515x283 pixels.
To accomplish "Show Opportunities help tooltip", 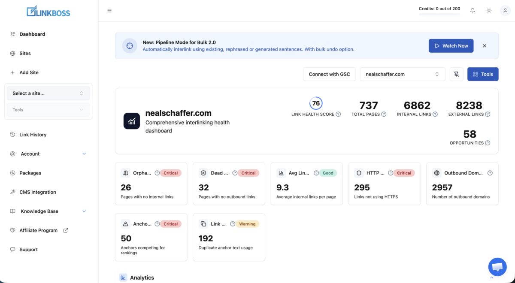I will point(488,143).
